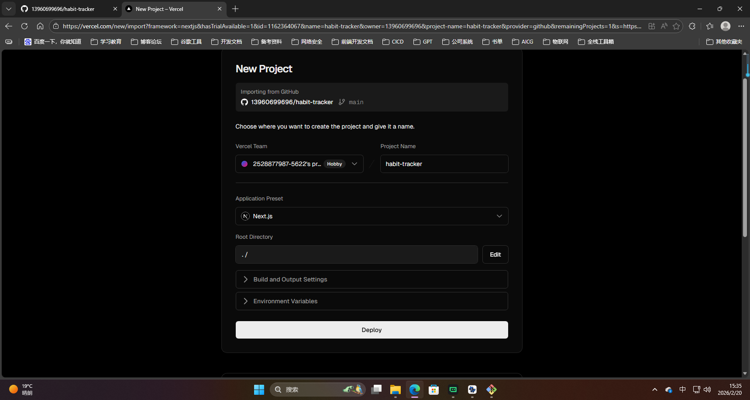Click the read aloud icon

click(x=664, y=26)
